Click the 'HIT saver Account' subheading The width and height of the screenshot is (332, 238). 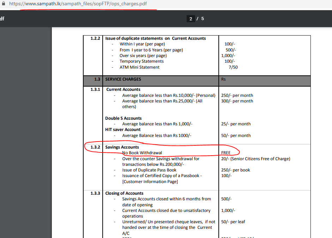pyautogui.click(x=123, y=130)
